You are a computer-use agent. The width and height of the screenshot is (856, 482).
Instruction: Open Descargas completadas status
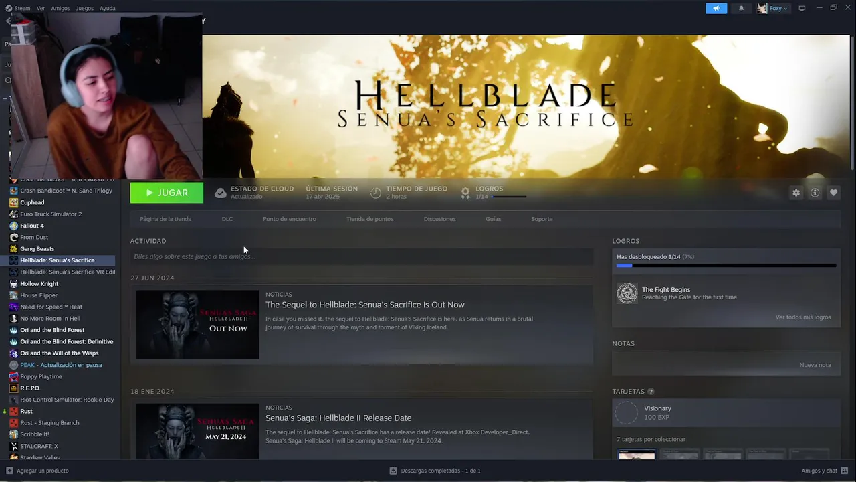(435, 471)
